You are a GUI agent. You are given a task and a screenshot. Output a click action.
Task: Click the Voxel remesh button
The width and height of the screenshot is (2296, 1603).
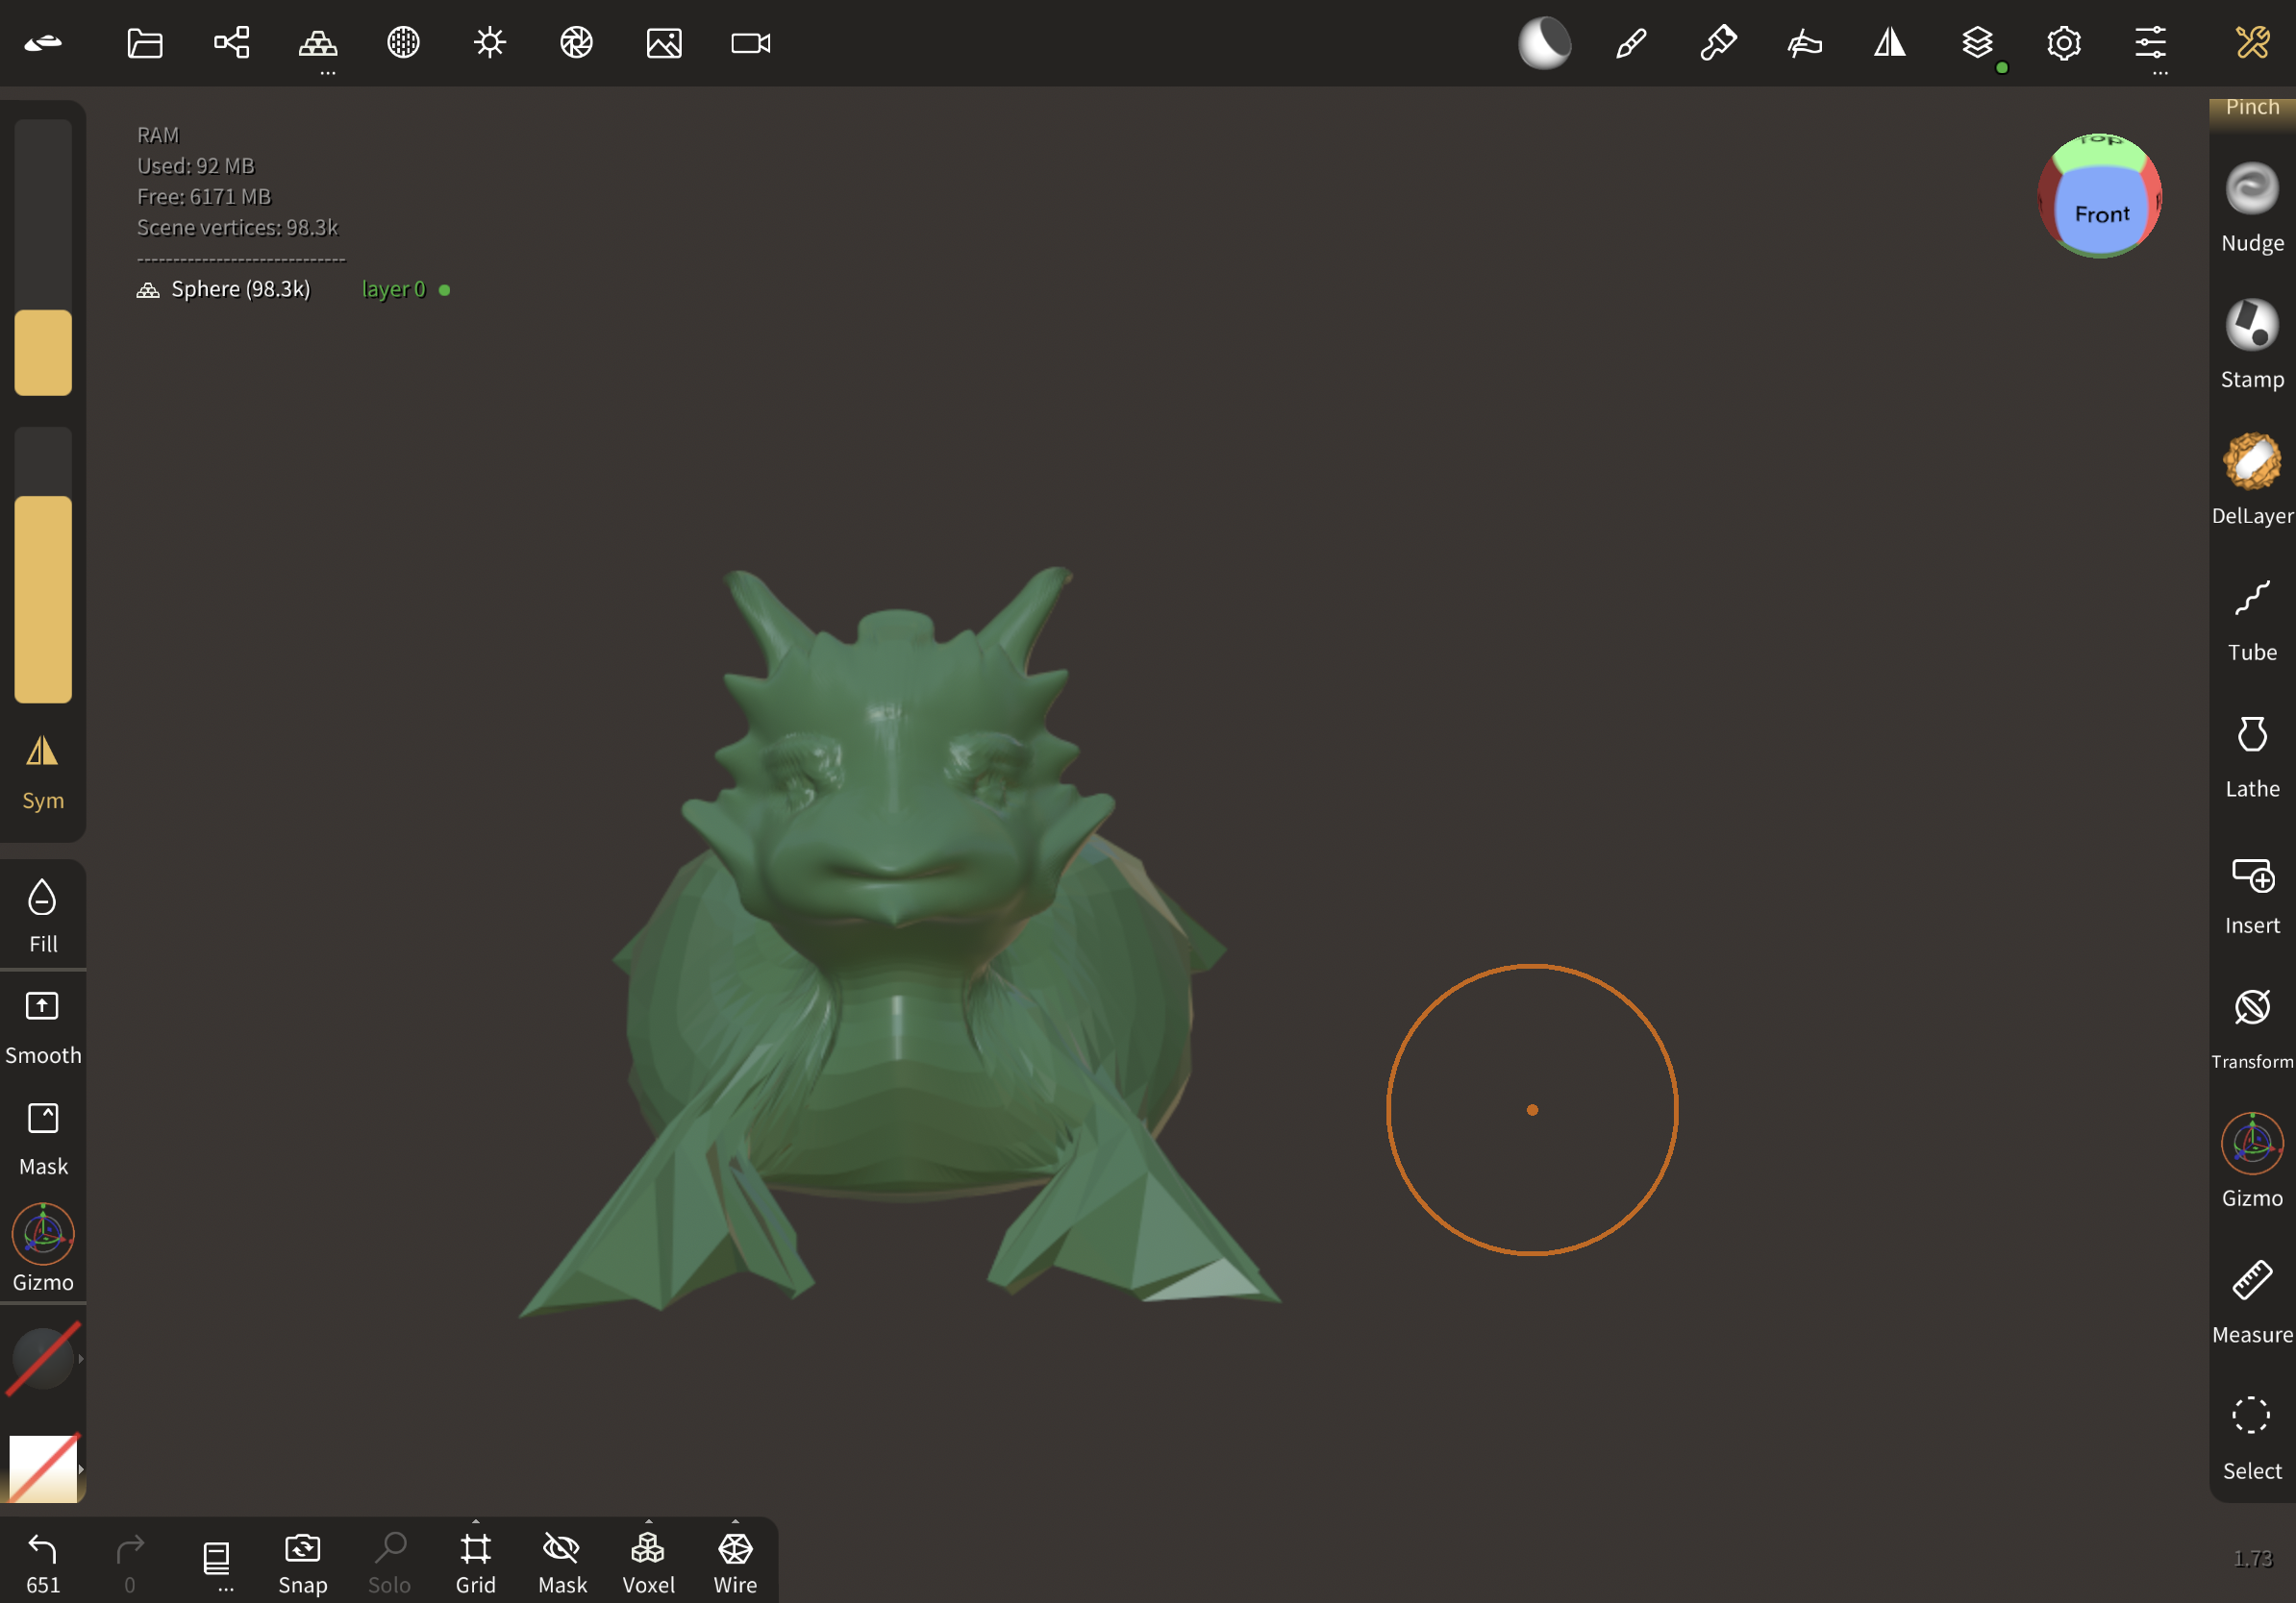(x=649, y=1563)
